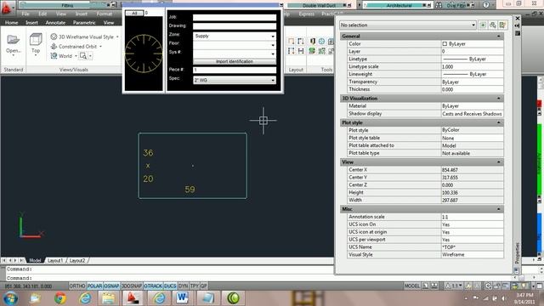Image resolution: width=544 pixels, height=306 pixels.
Task: Collapse the 3D Visualization section
Action: point(499,99)
